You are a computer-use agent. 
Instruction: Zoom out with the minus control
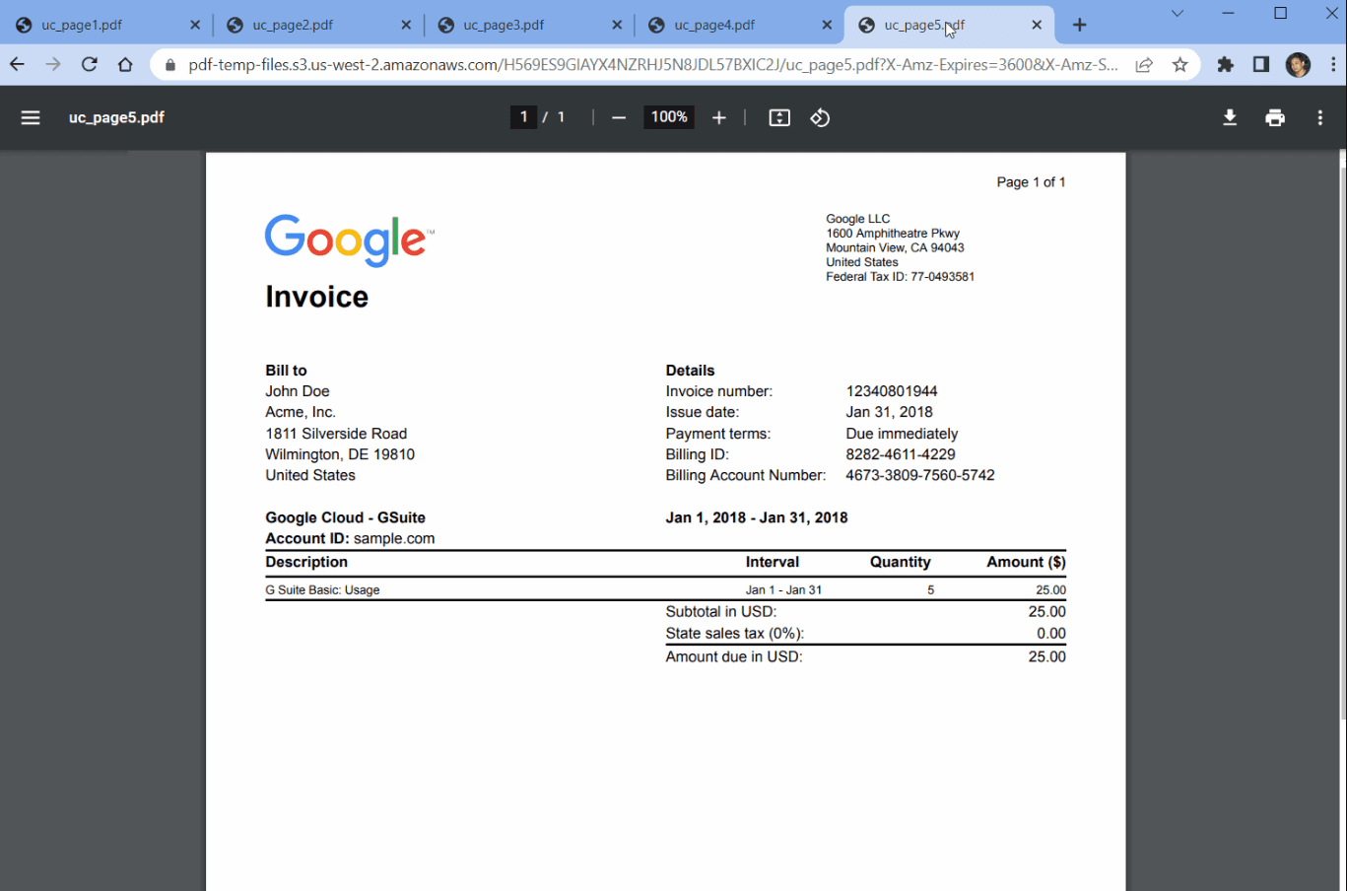618,117
